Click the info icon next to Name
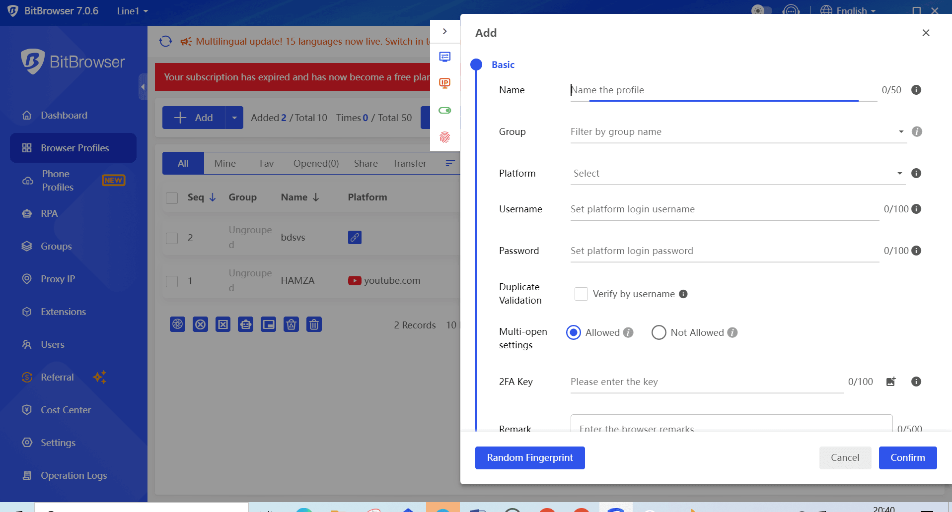Viewport: 952px width, 512px height. (x=916, y=90)
